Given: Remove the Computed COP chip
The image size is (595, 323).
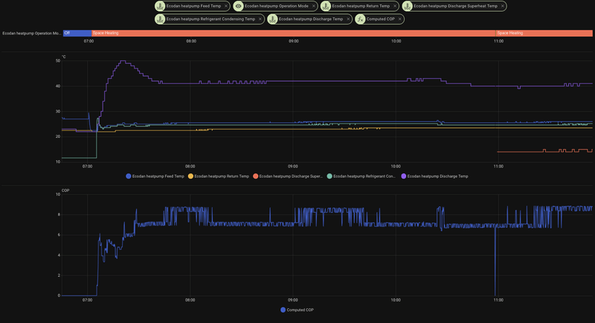Looking at the screenshot, I should (399, 19).
